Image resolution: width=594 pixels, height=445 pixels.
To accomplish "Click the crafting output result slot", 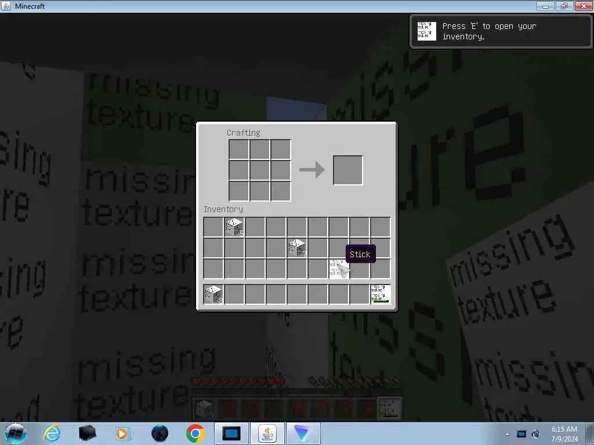I will 348,170.
